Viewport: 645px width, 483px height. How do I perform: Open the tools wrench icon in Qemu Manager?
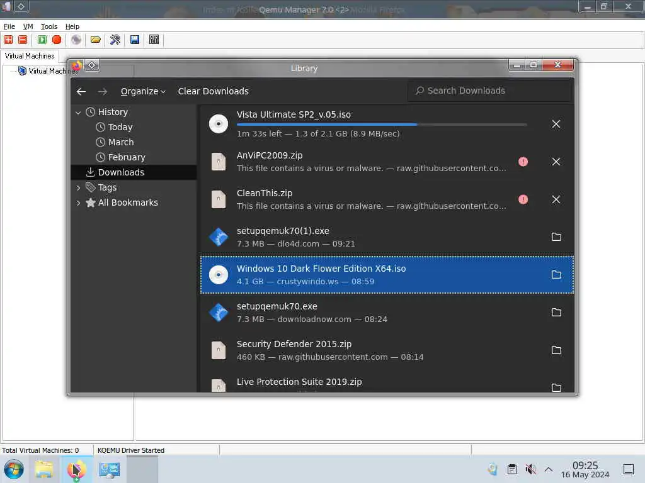click(115, 40)
